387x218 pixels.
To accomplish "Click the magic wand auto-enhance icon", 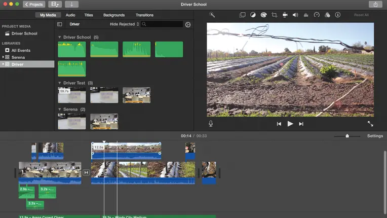I will pyautogui.click(x=212, y=15).
